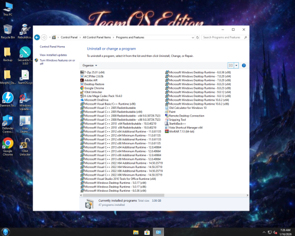This screenshot has width=295, height=236.
Task: Expand chevron after All Control Panel Items
Action: click(x=113, y=37)
